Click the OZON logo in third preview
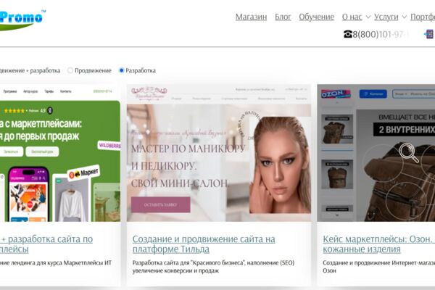 pos(336,94)
